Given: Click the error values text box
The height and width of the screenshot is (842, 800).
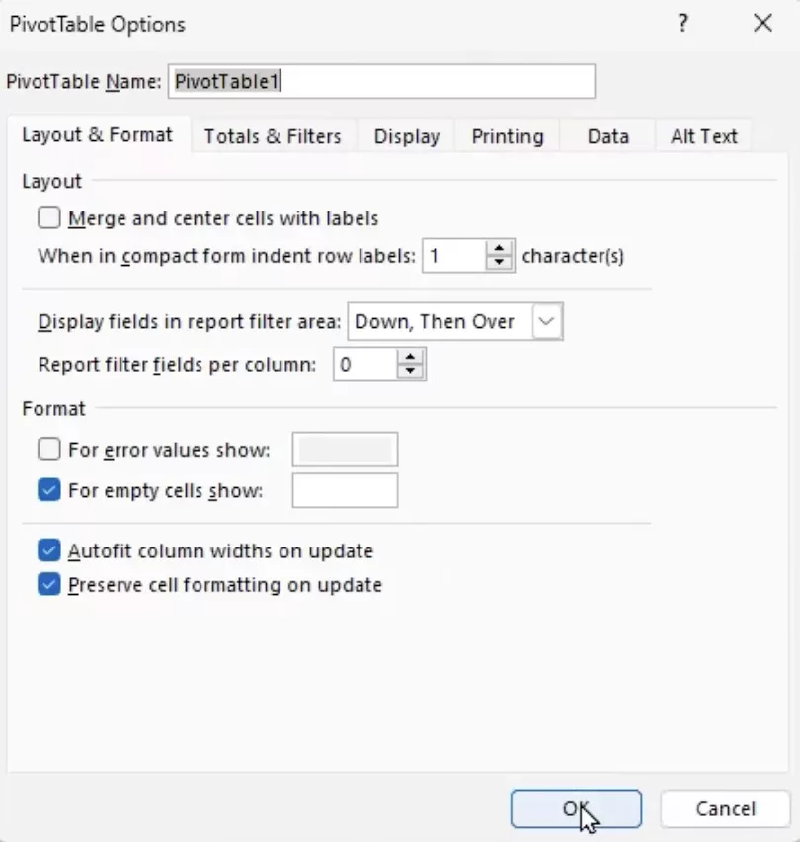Looking at the screenshot, I should click(x=345, y=450).
